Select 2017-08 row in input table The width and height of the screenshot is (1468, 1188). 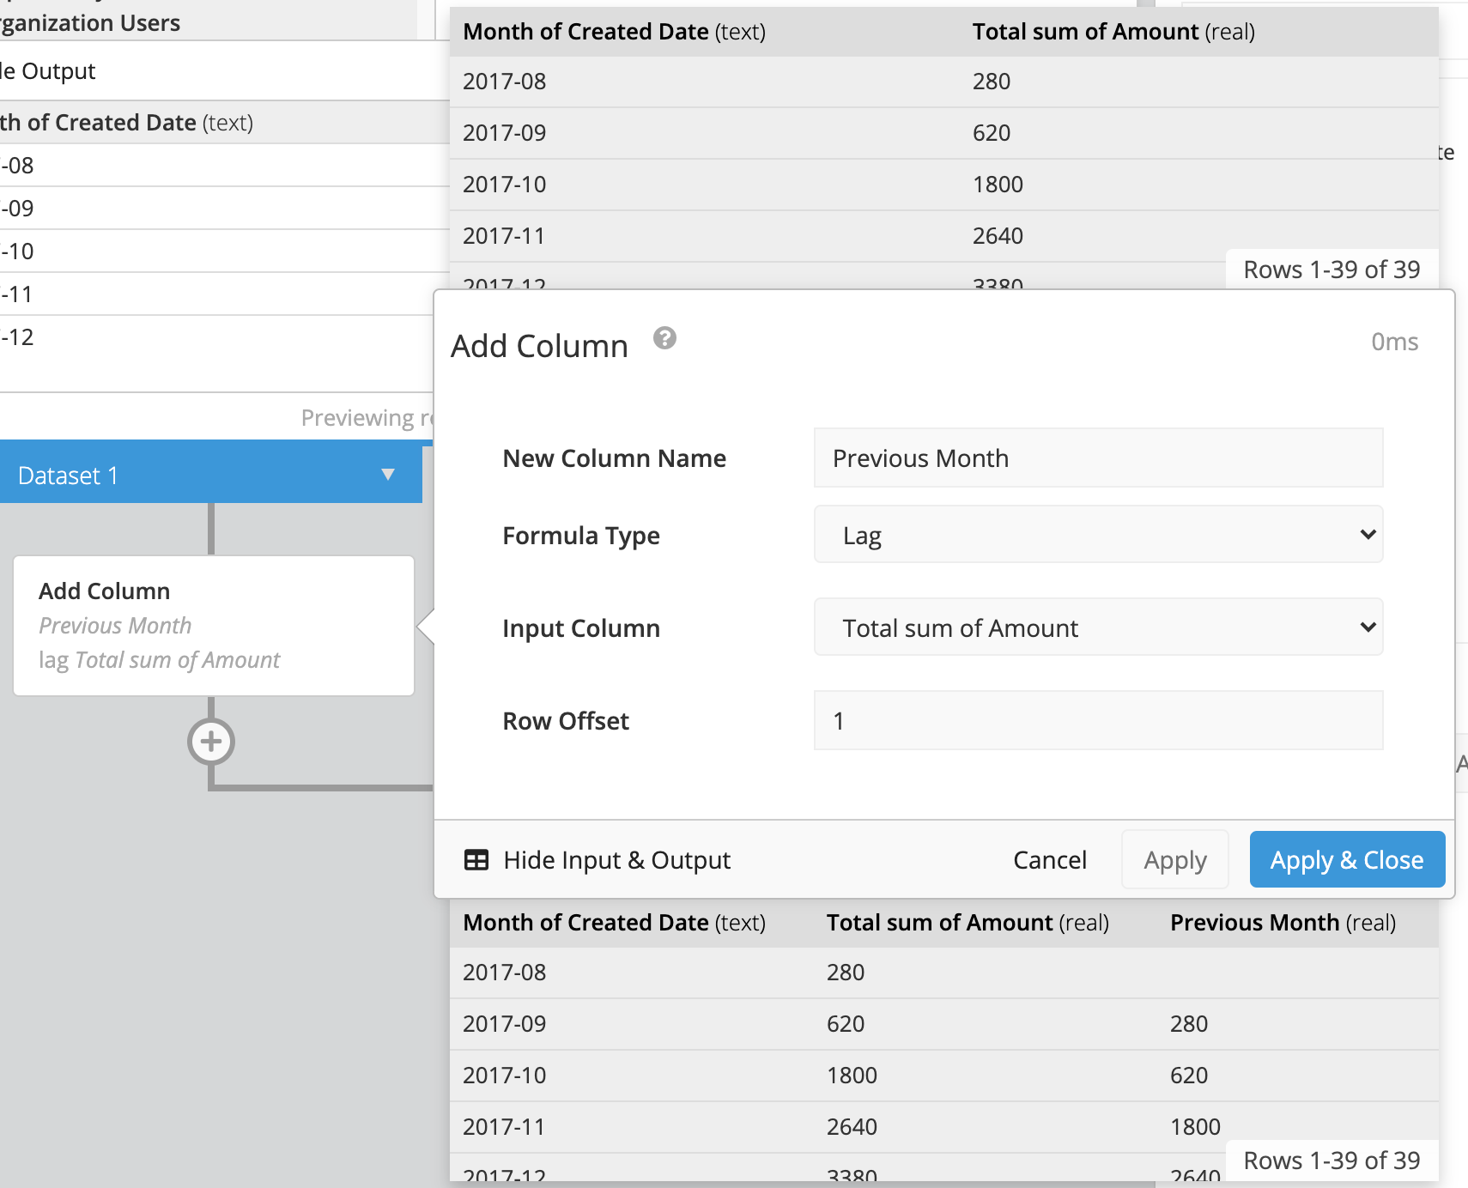944,82
